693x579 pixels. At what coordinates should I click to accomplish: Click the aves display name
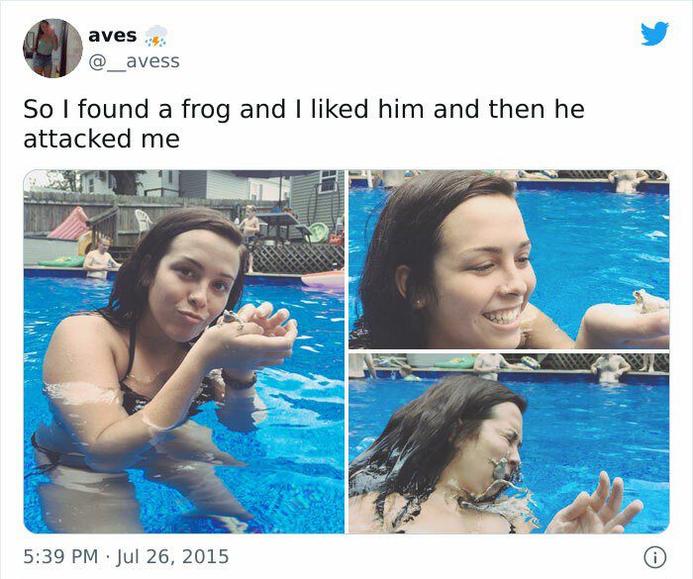click(x=113, y=36)
